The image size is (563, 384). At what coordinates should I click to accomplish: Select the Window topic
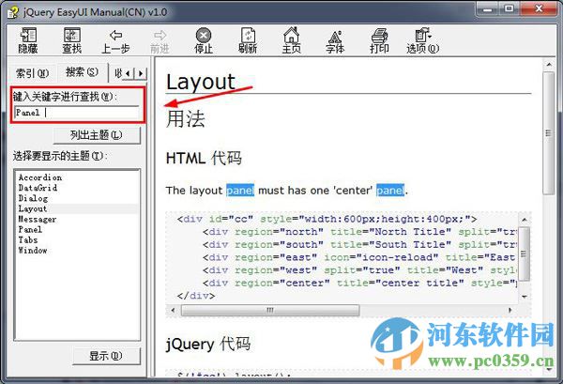tap(33, 251)
